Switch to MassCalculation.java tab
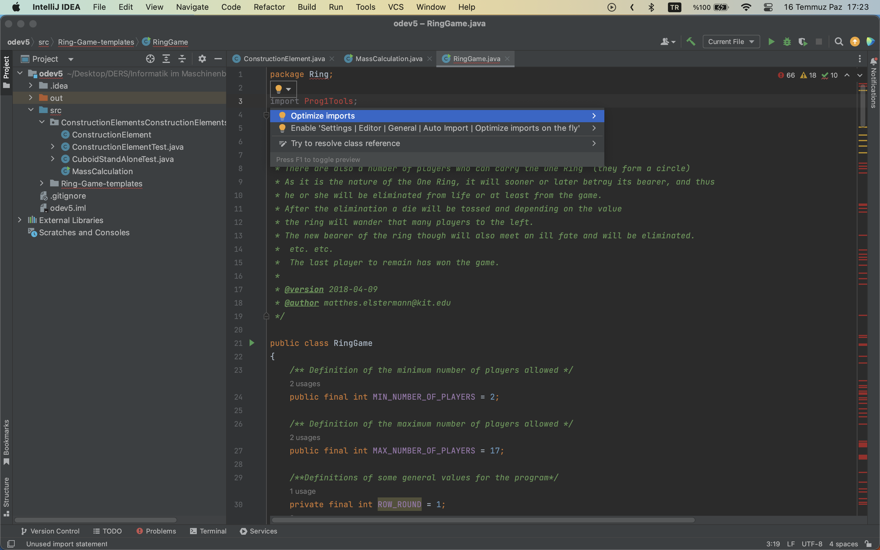 point(388,59)
